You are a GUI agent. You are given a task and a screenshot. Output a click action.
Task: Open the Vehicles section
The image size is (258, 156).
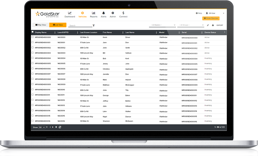(83, 14)
